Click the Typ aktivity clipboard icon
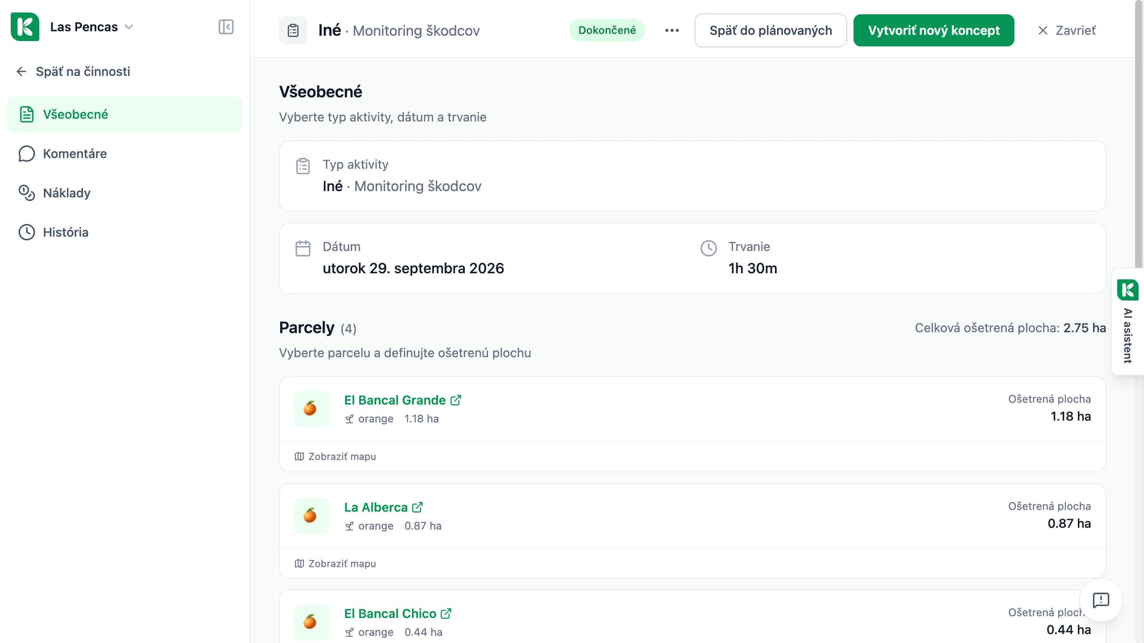 [303, 166]
